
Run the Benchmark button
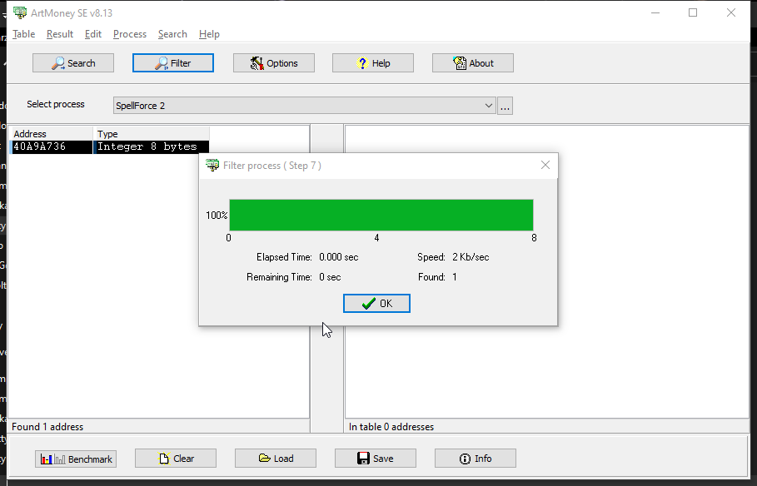pyautogui.click(x=76, y=459)
